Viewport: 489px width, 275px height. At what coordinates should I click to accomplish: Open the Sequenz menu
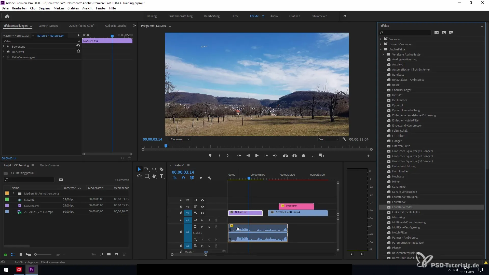click(44, 8)
